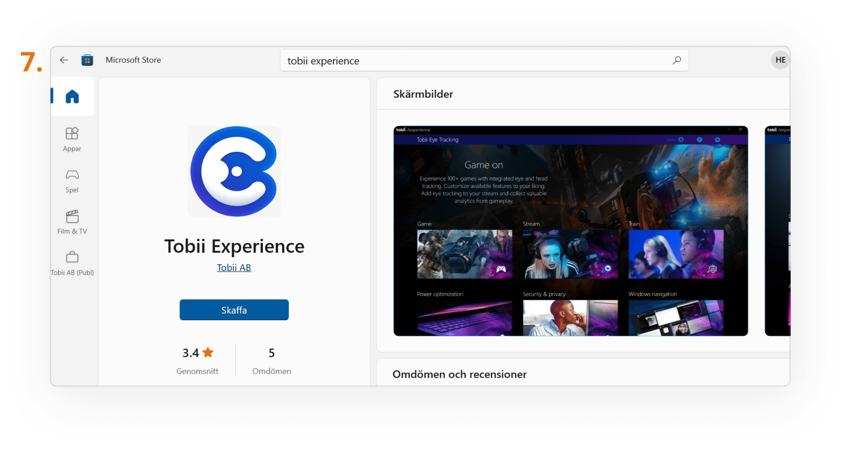Click the Skaffa button to get the app
This screenshot has height=449, width=849.
point(234,310)
